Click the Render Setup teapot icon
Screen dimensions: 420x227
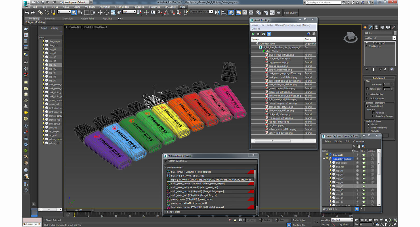266,12
